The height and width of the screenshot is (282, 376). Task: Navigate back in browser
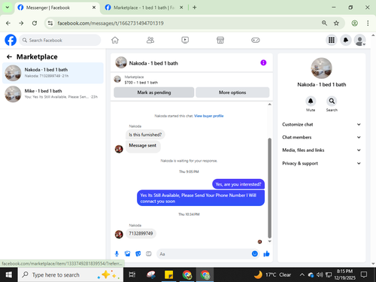point(8,23)
